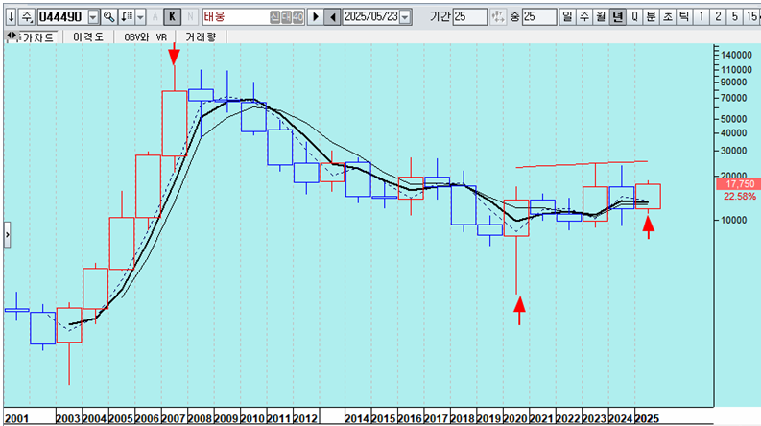The height and width of the screenshot is (426, 761).
Task: Click the 기간 input field with 25
Action: tap(470, 17)
